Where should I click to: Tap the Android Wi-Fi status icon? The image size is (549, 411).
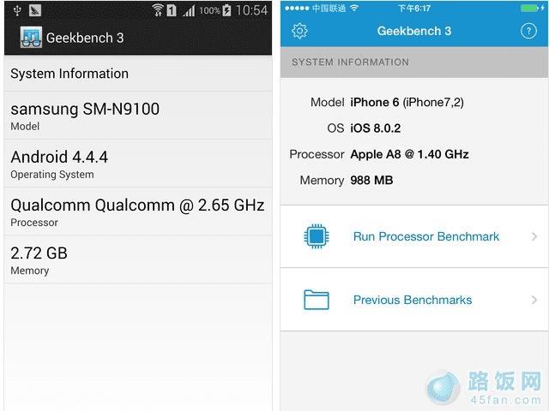(158, 10)
